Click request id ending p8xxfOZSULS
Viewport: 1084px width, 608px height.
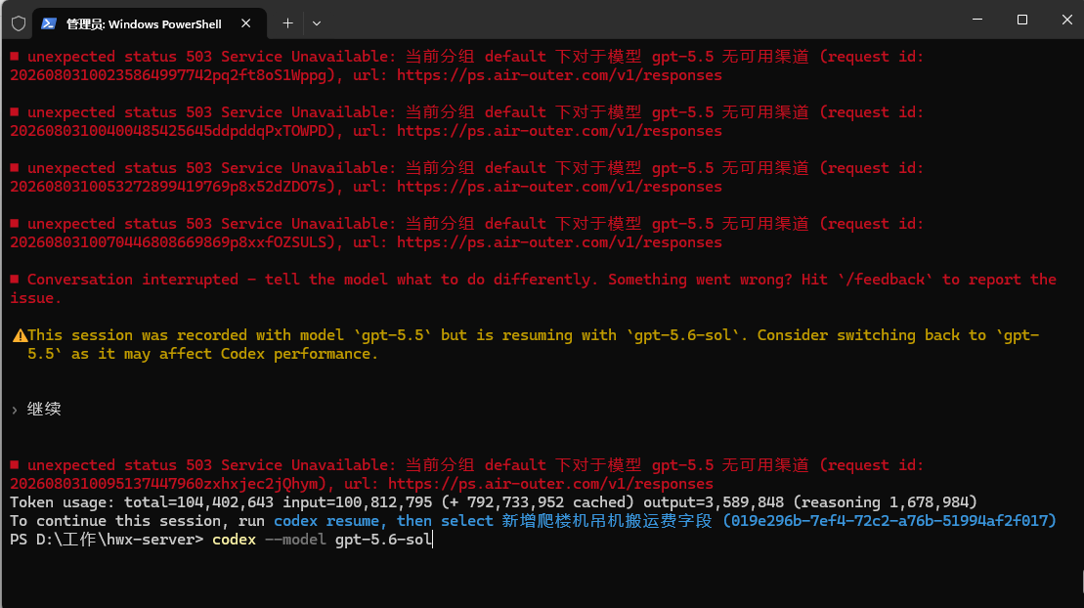tap(168, 242)
